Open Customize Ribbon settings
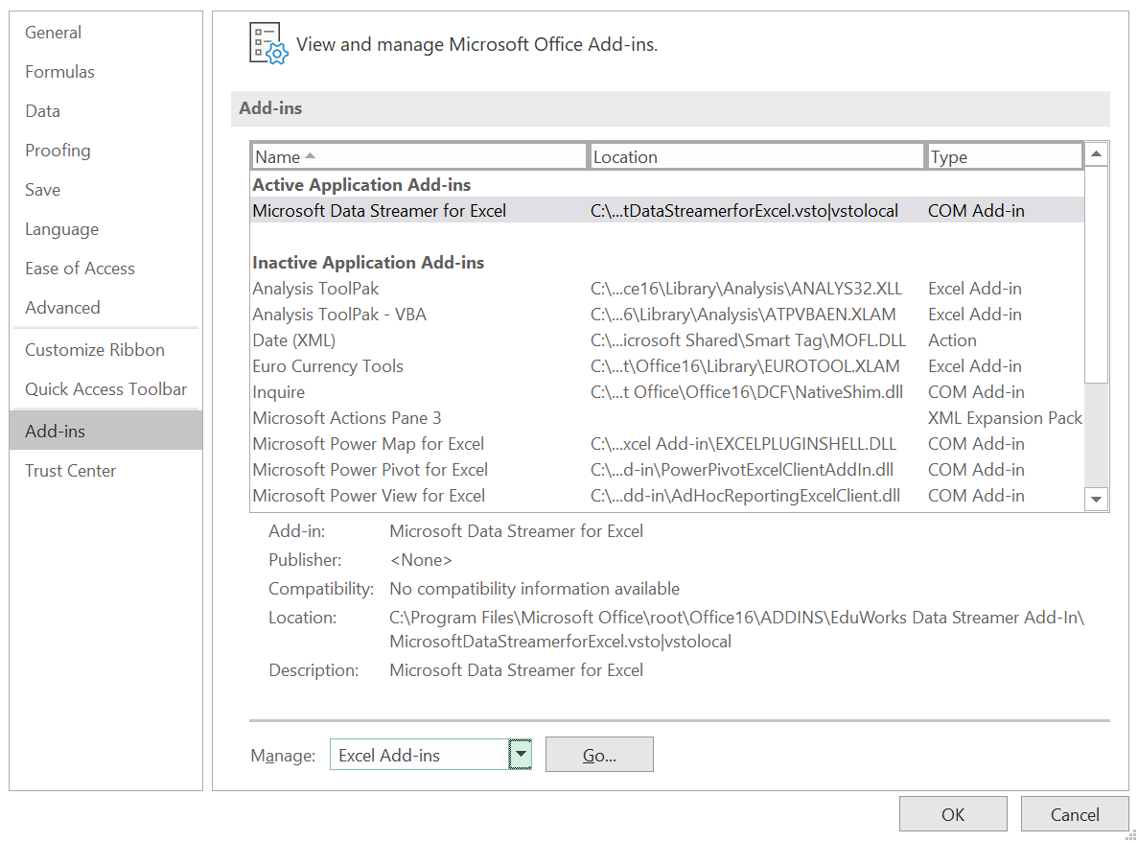The width and height of the screenshot is (1138, 842). [95, 350]
